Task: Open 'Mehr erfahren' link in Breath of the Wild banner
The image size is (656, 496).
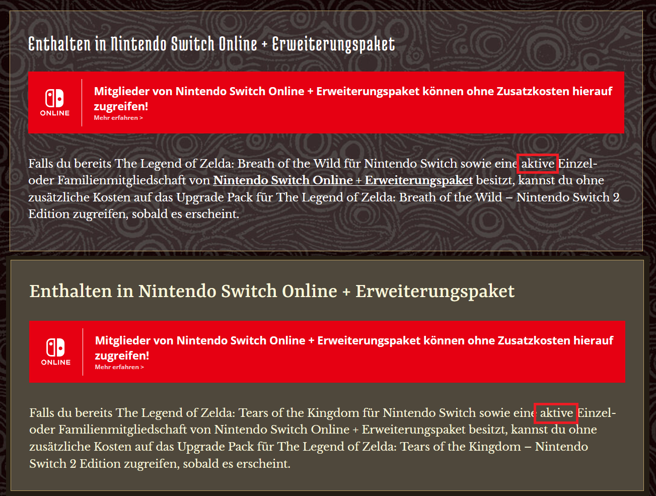Action: [118, 118]
